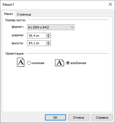The width and height of the screenshot is (115, 123).
Task: Switch to the Страница tab
Action: [x=24, y=14]
